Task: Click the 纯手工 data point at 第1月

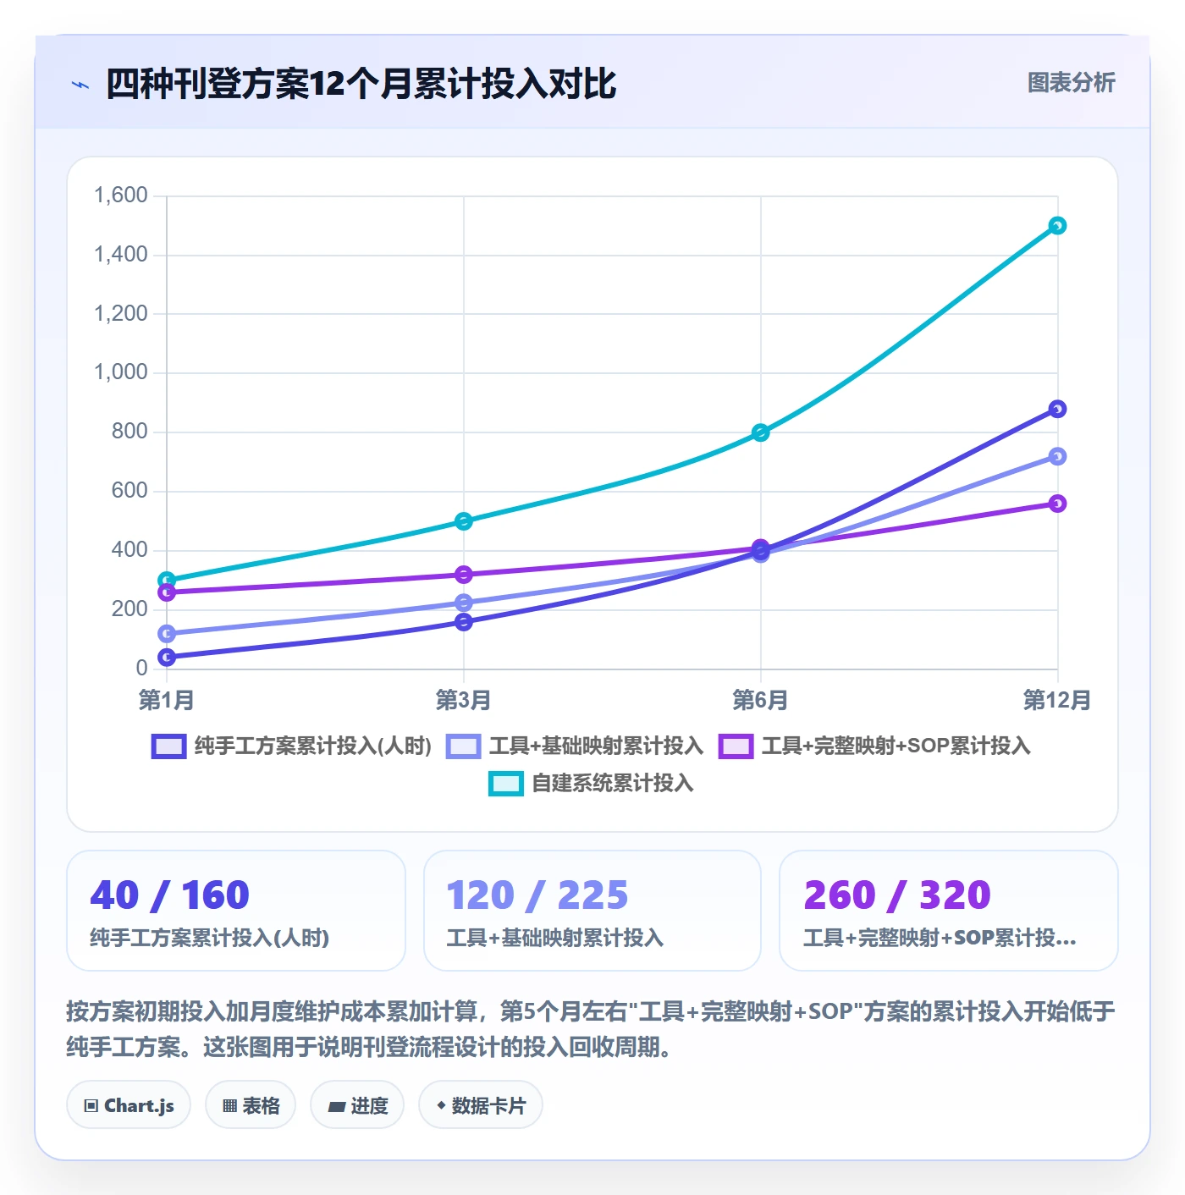Action: click(167, 657)
